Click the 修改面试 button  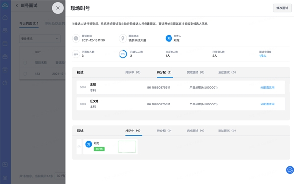tap(282, 8)
